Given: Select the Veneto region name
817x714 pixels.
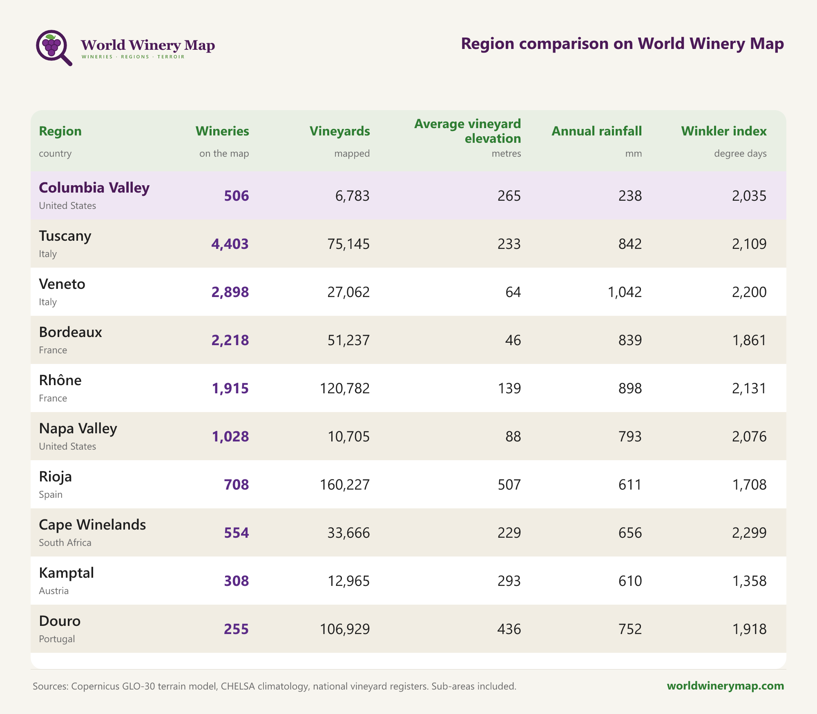Looking at the screenshot, I should pyautogui.click(x=62, y=284).
